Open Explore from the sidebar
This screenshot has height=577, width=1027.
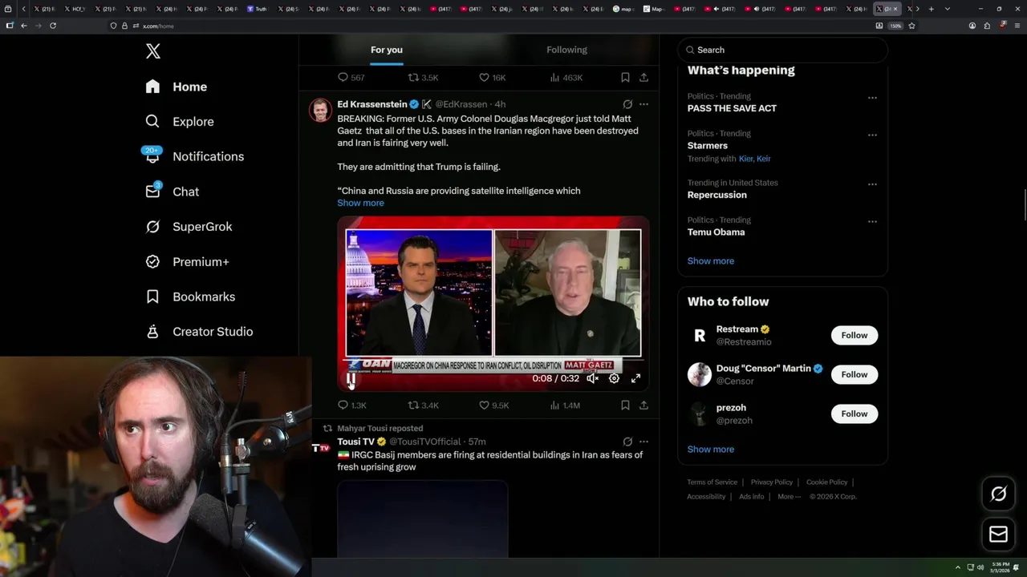[180, 122]
